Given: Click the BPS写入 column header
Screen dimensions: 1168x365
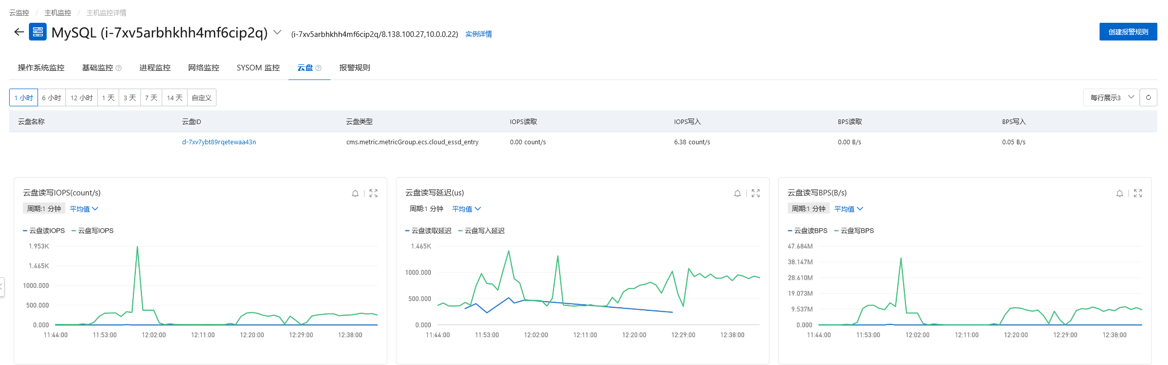Looking at the screenshot, I should click(x=1014, y=122).
